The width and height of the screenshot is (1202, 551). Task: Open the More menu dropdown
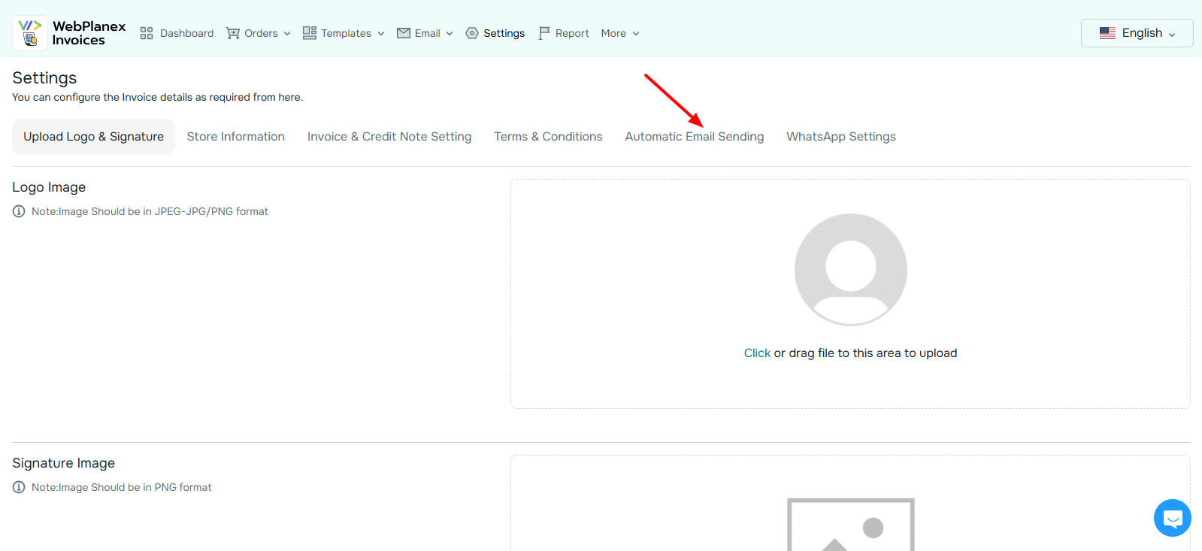pos(620,33)
